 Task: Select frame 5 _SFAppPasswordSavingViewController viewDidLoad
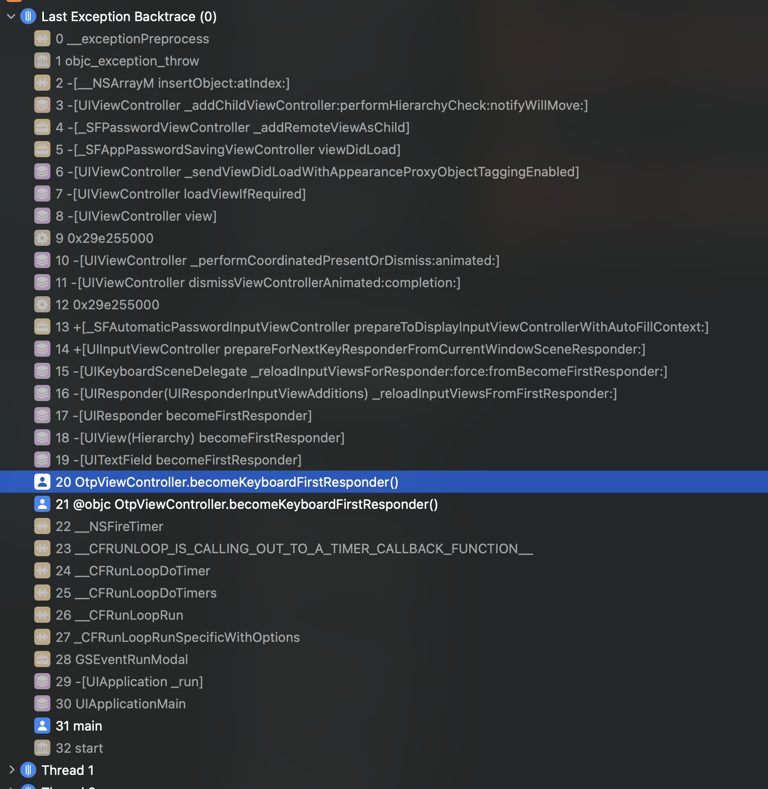click(x=228, y=150)
